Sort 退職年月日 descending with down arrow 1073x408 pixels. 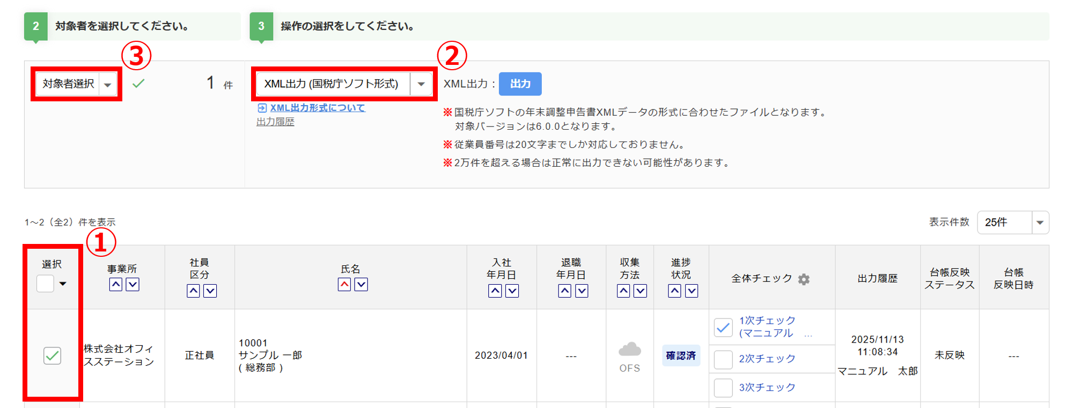point(582,291)
